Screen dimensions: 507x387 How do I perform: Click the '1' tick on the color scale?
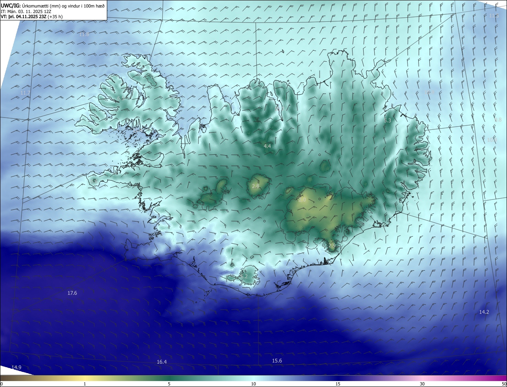point(85,384)
